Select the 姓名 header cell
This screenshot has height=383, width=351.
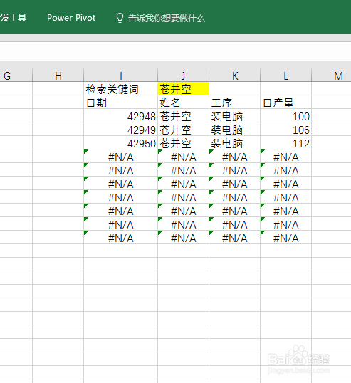click(184, 102)
